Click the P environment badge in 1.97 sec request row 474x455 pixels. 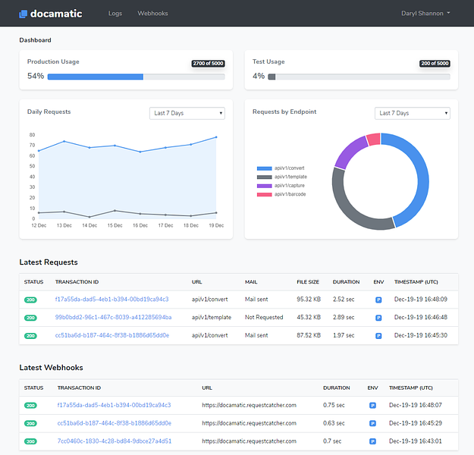point(378,335)
